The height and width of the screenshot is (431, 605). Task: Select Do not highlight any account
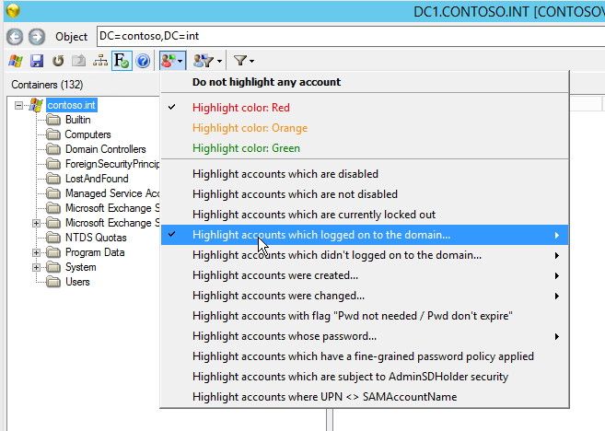click(365, 82)
